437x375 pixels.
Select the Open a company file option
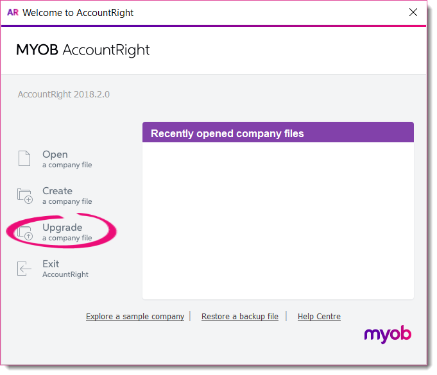(55, 159)
